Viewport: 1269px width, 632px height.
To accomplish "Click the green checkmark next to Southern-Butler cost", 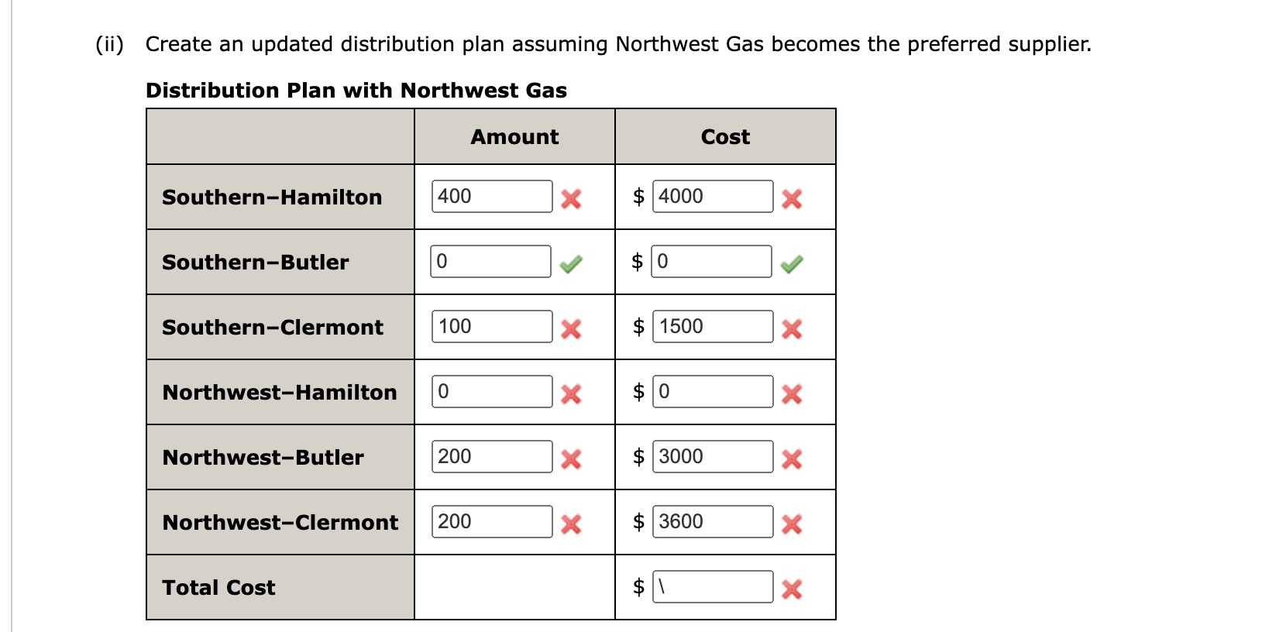I will coord(791,264).
